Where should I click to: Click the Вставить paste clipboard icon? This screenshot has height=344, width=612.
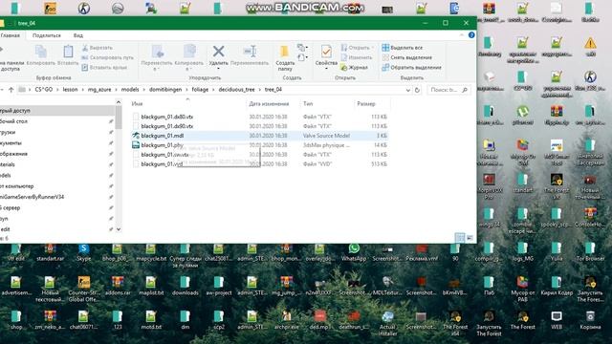click(x=68, y=52)
